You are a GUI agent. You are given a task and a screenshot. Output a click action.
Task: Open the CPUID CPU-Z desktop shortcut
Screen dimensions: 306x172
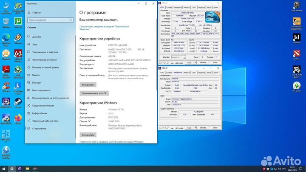point(6,103)
